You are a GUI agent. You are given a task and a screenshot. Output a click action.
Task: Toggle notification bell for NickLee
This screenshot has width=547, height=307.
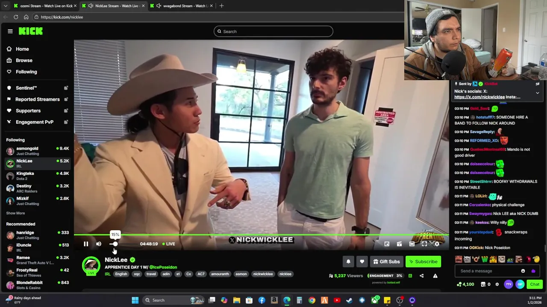pos(348,262)
